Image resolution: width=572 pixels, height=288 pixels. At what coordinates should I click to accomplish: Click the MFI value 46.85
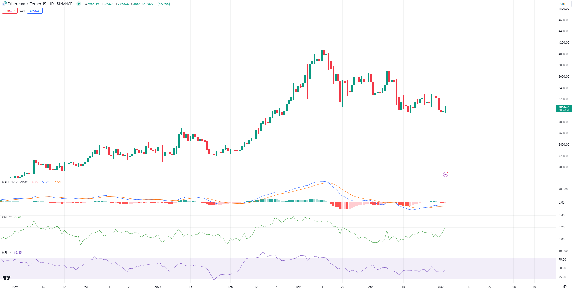tap(18, 253)
